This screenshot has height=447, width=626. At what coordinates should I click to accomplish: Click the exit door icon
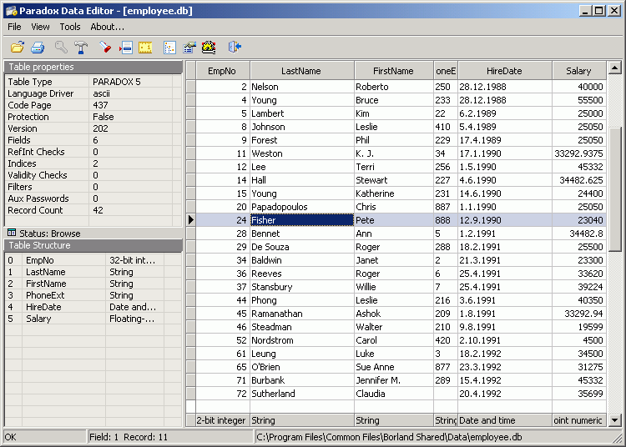tap(235, 47)
